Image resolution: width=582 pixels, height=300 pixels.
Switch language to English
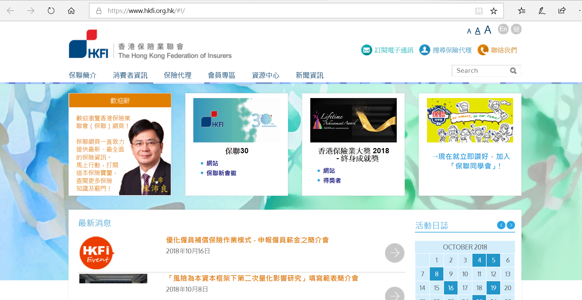click(x=503, y=29)
